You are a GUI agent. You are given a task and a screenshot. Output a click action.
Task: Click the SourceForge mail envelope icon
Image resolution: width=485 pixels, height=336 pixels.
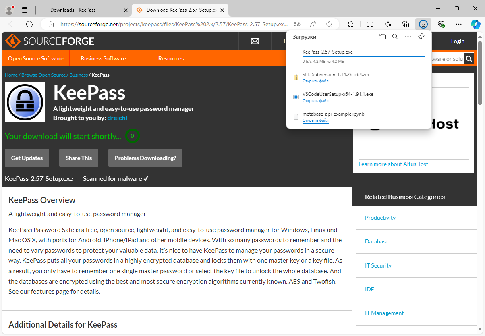pyautogui.click(x=255, y=41)
